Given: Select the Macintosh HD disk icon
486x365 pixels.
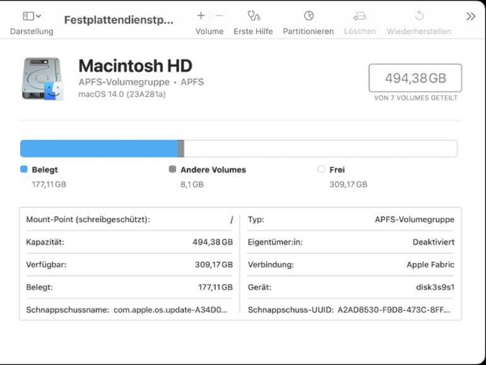Looking at the screenshot, I should point(42,79).
